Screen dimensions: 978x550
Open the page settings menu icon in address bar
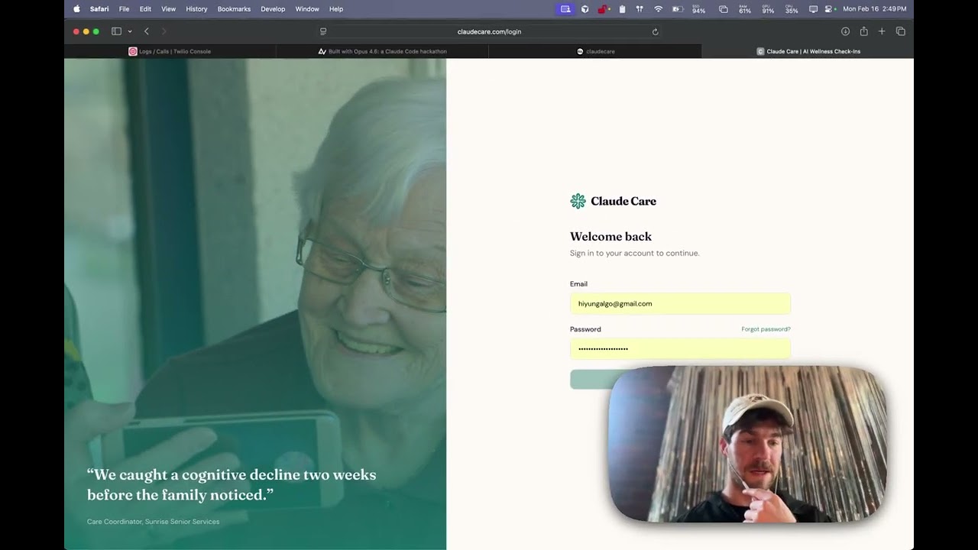click(x=323, y=31)
